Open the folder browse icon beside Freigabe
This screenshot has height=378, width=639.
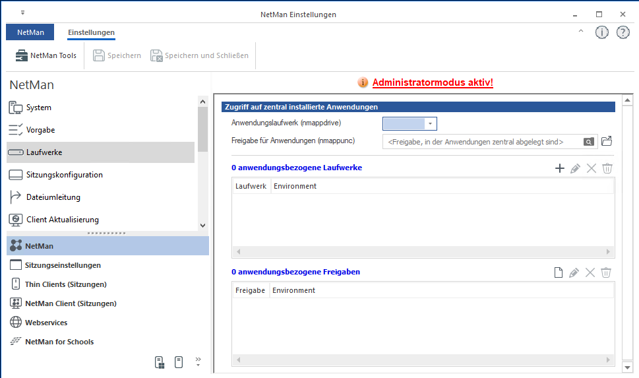coord(607,141)
